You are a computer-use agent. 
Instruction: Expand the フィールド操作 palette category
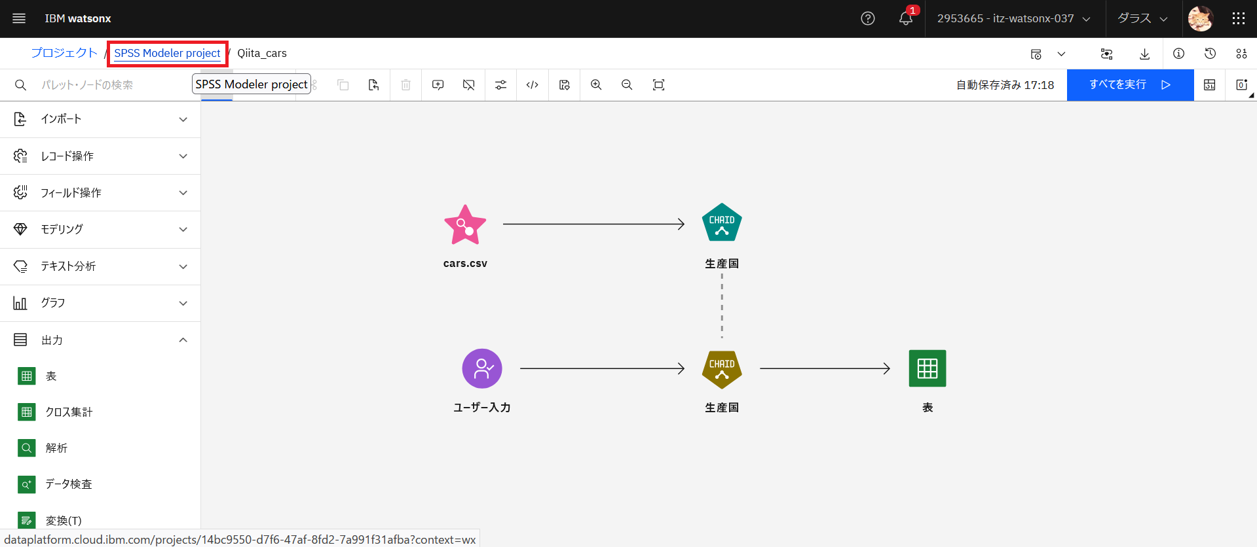click(100, 192)
